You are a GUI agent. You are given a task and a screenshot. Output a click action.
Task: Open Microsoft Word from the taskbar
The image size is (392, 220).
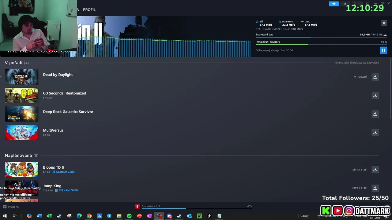pos(39,216)
